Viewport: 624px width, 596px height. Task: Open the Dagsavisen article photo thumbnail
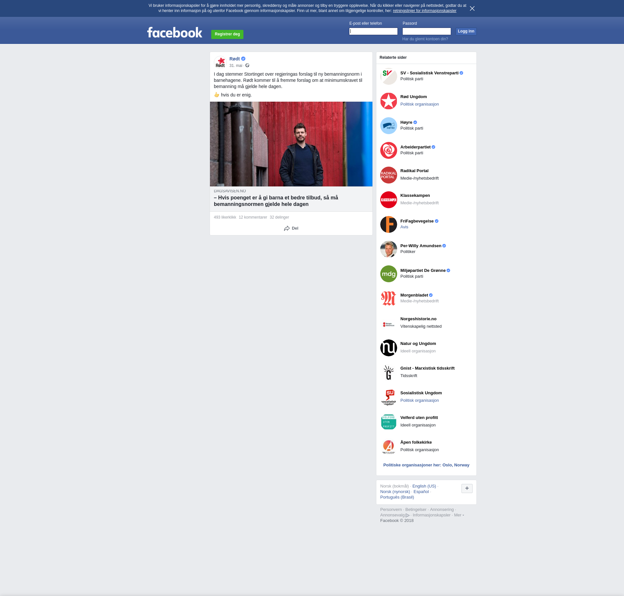tap(291, 144)
